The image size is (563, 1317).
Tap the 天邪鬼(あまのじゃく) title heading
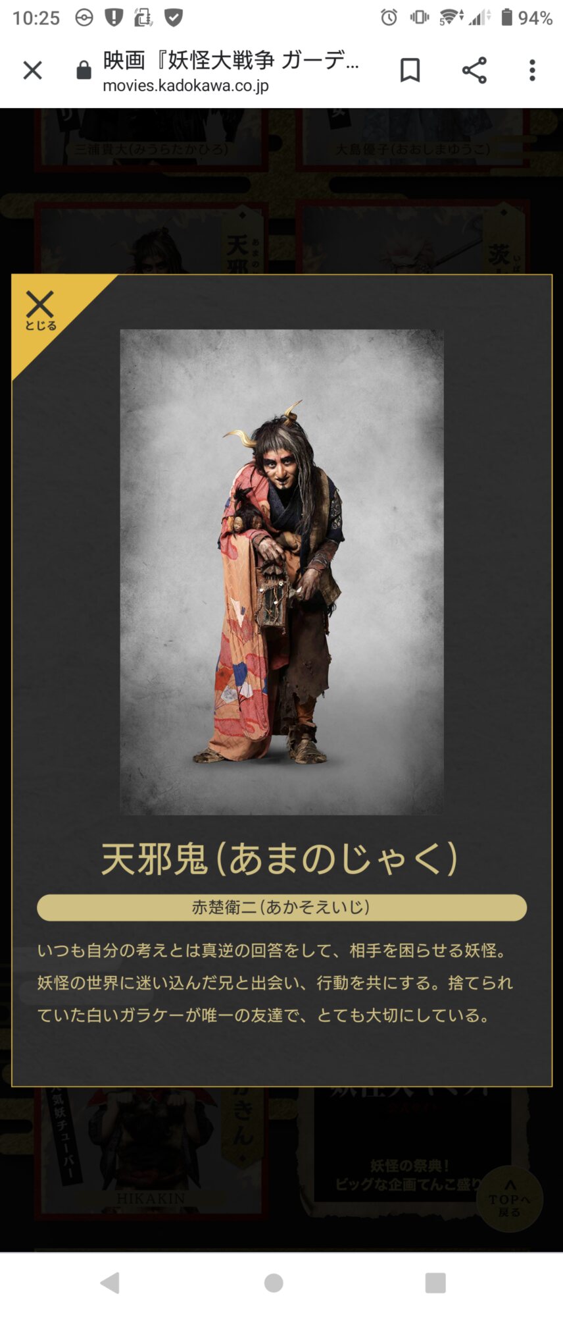click(x=280, y=858)
